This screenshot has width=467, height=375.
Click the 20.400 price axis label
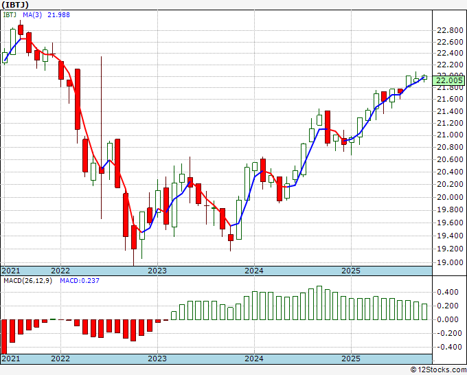point(450,172)
